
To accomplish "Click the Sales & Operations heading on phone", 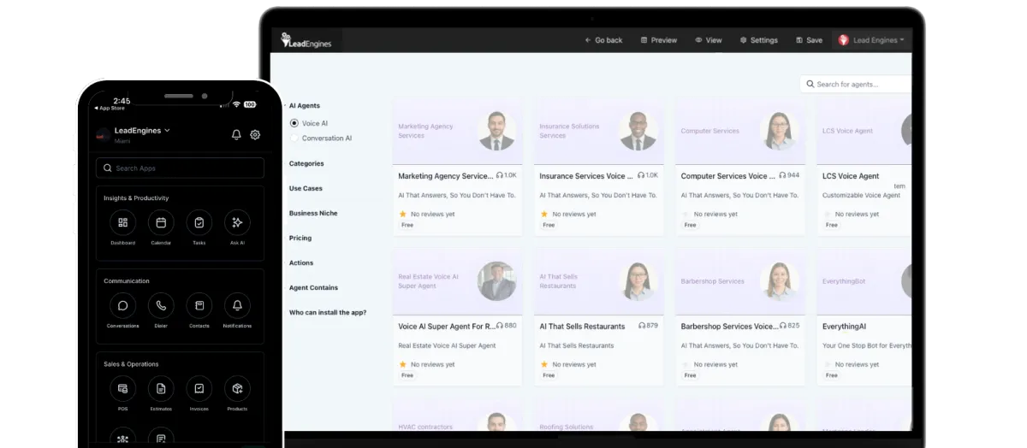I will point(132,364).
